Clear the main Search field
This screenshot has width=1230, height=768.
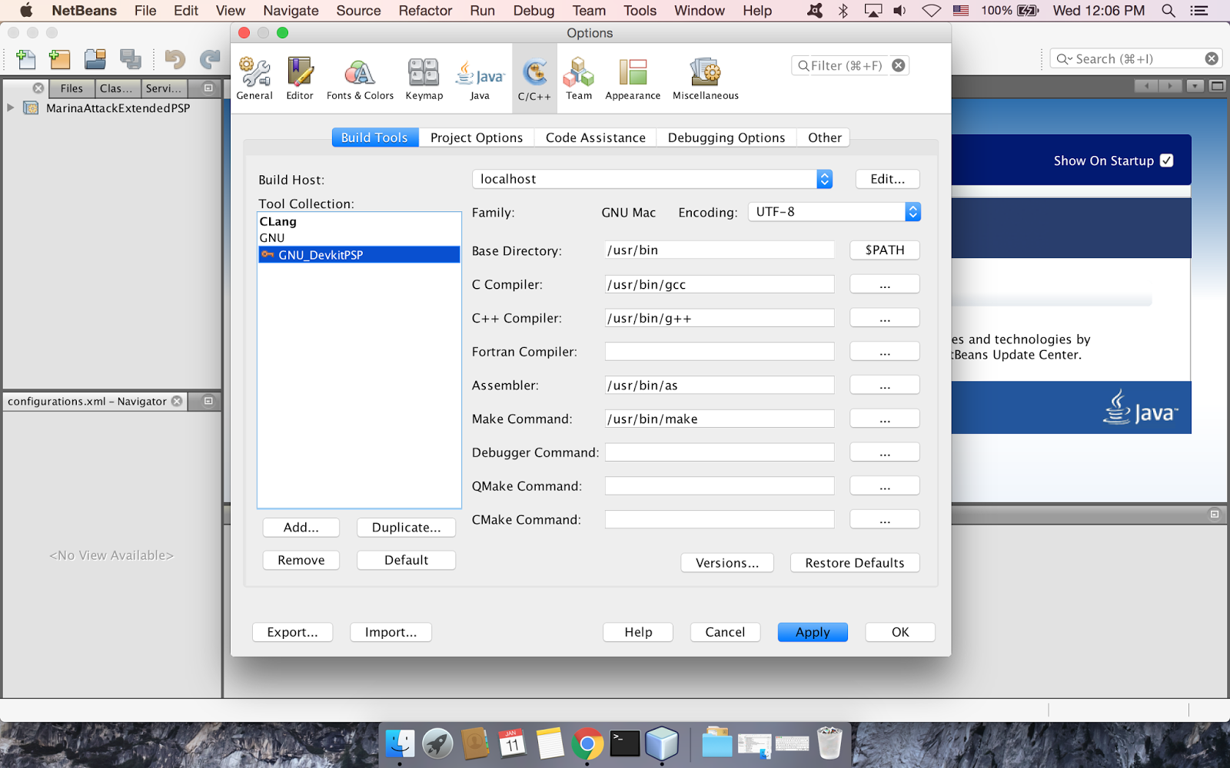(1212, 58)
